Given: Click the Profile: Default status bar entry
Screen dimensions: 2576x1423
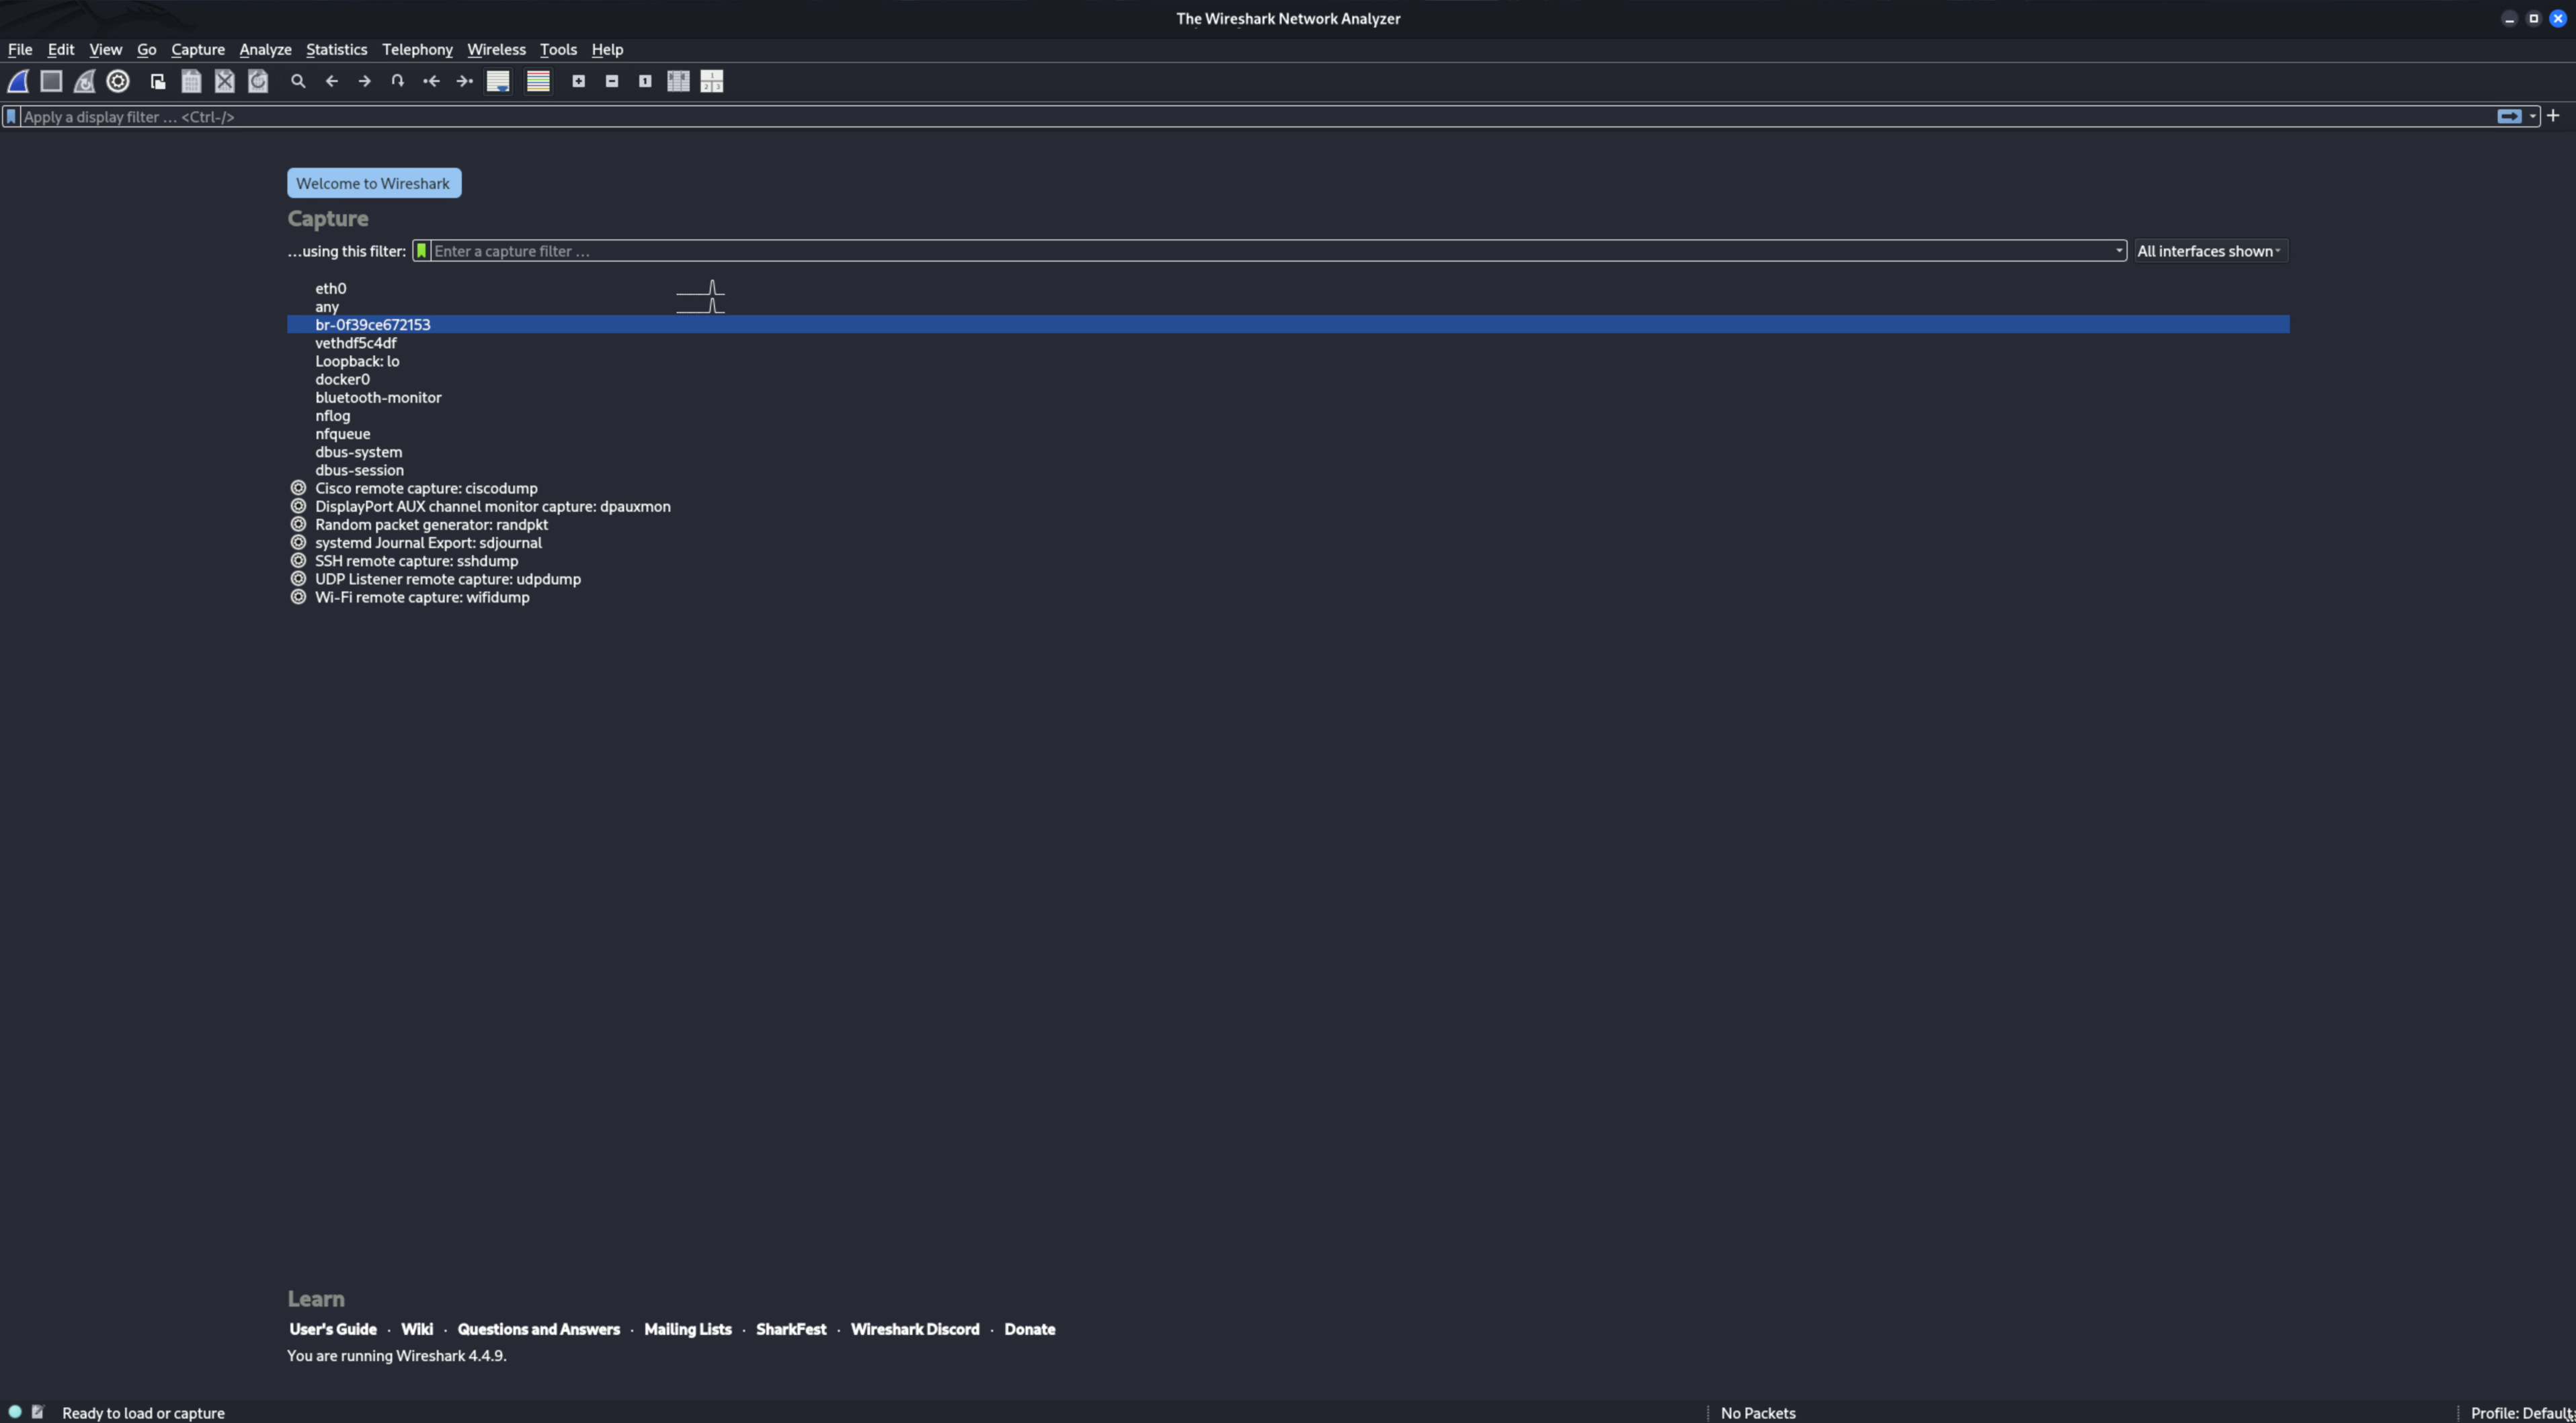Looking at the screenshot, I should tap(2521, 1413).
